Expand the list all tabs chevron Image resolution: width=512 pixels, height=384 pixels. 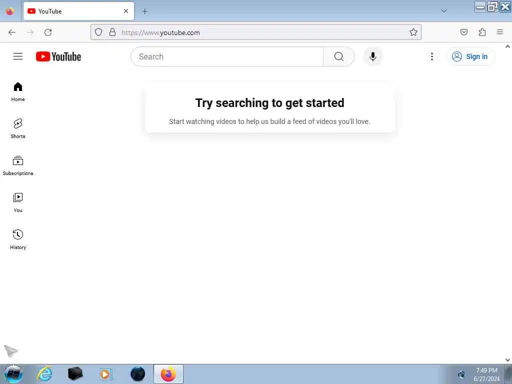[444, 11]
